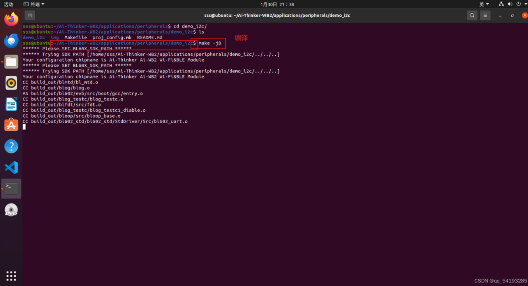The height and width of the screenshot is (286, 528).
Task: Select 'demo_i2c' directory in ls output
Action: 34,37
